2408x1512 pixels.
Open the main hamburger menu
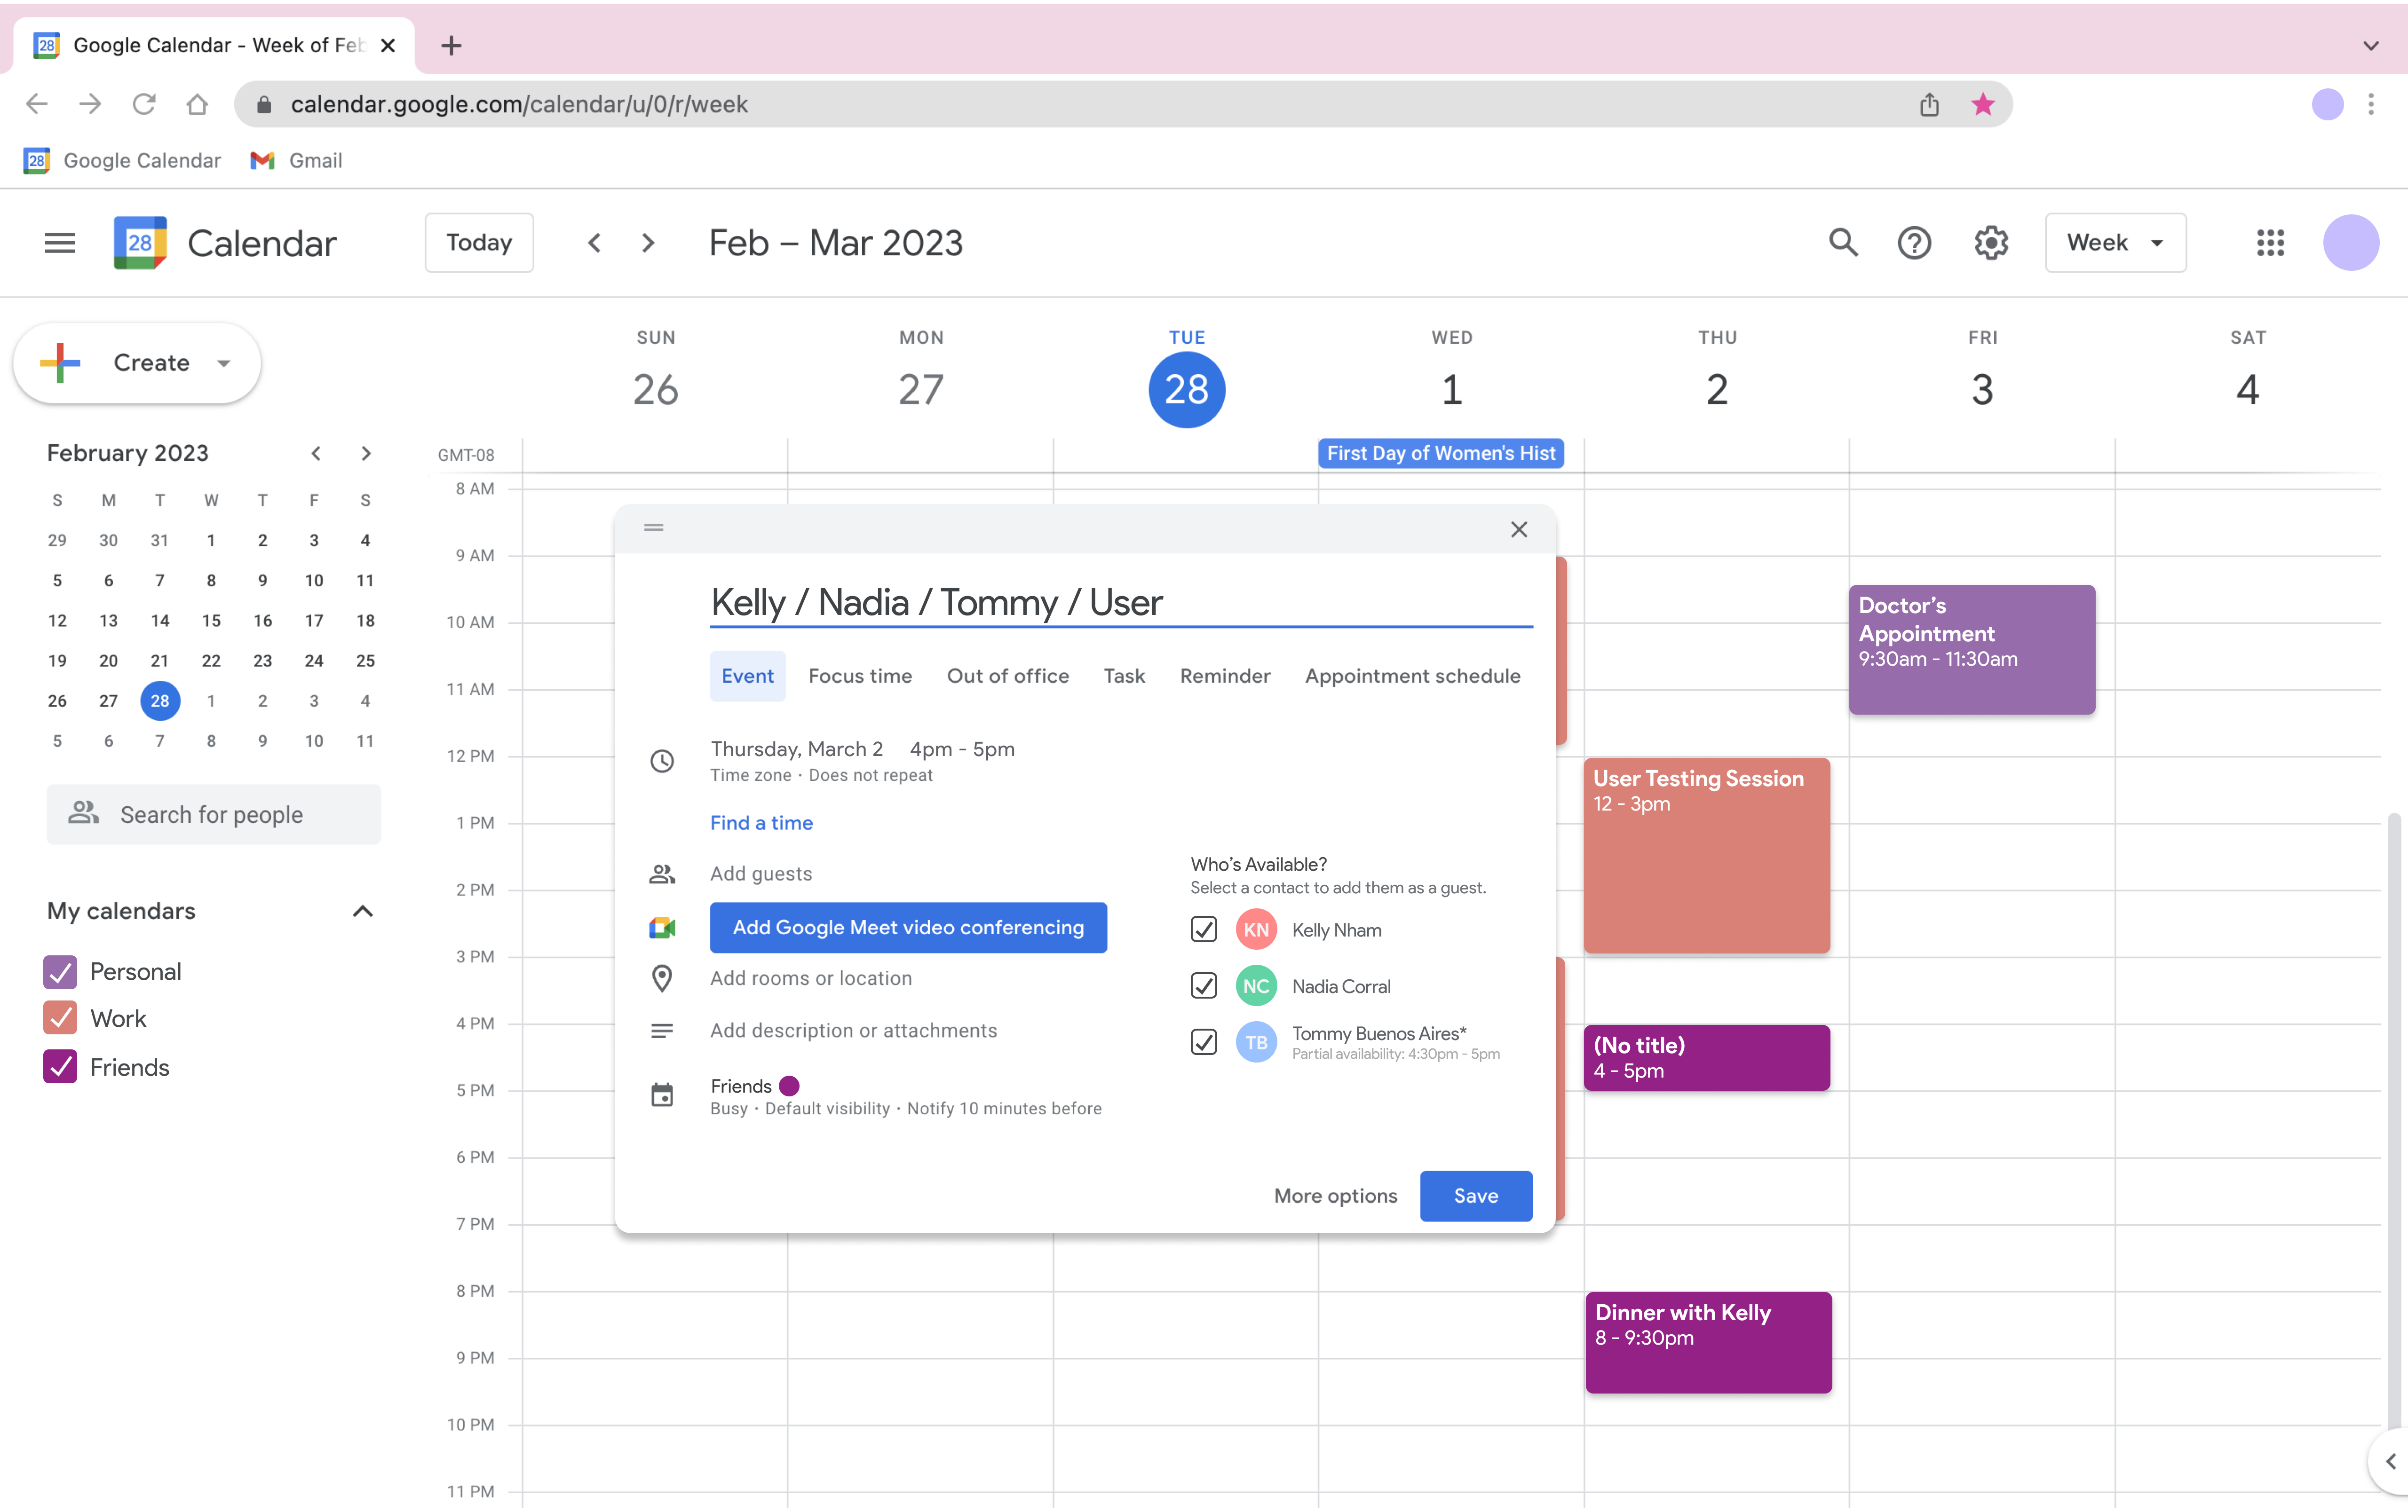click(60, 243)
